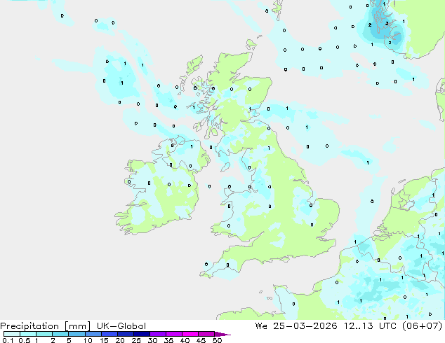Click the over-50 arrow tip of legend
Viewport: 445px width, 343px height.
point(222,334)
